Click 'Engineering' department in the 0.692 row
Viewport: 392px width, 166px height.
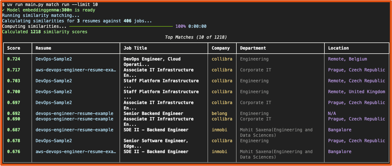point(254,114)
